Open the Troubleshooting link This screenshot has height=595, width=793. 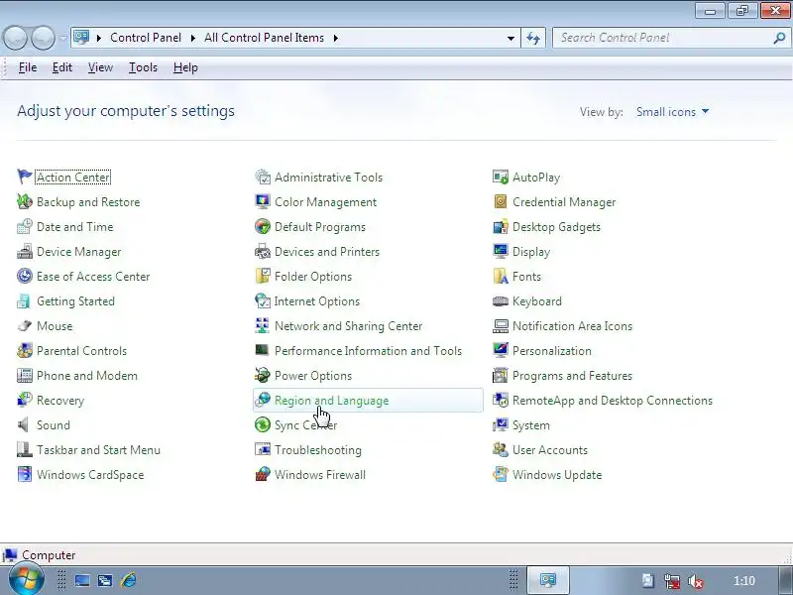(317, 450)
